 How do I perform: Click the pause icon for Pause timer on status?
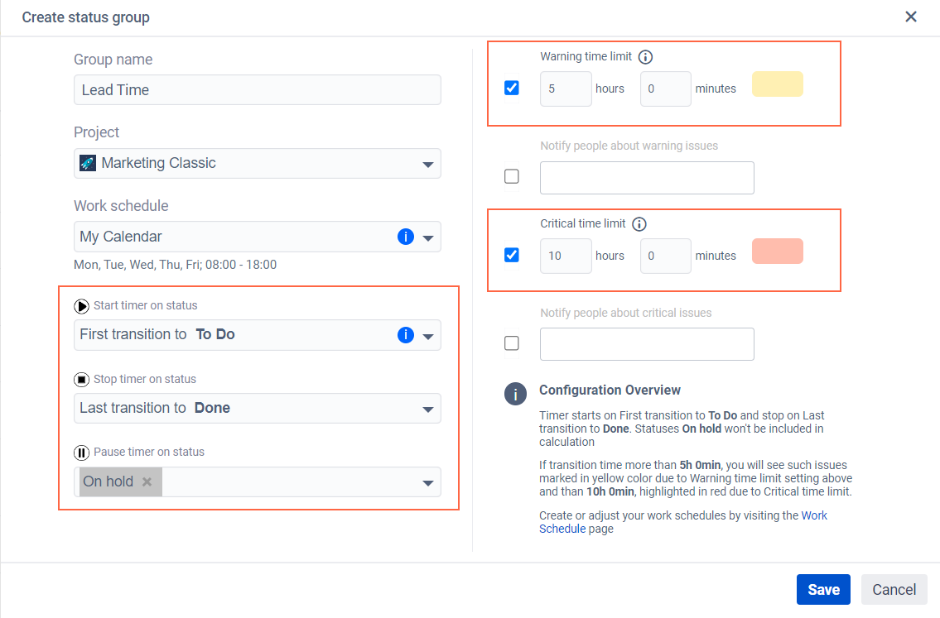81,453
